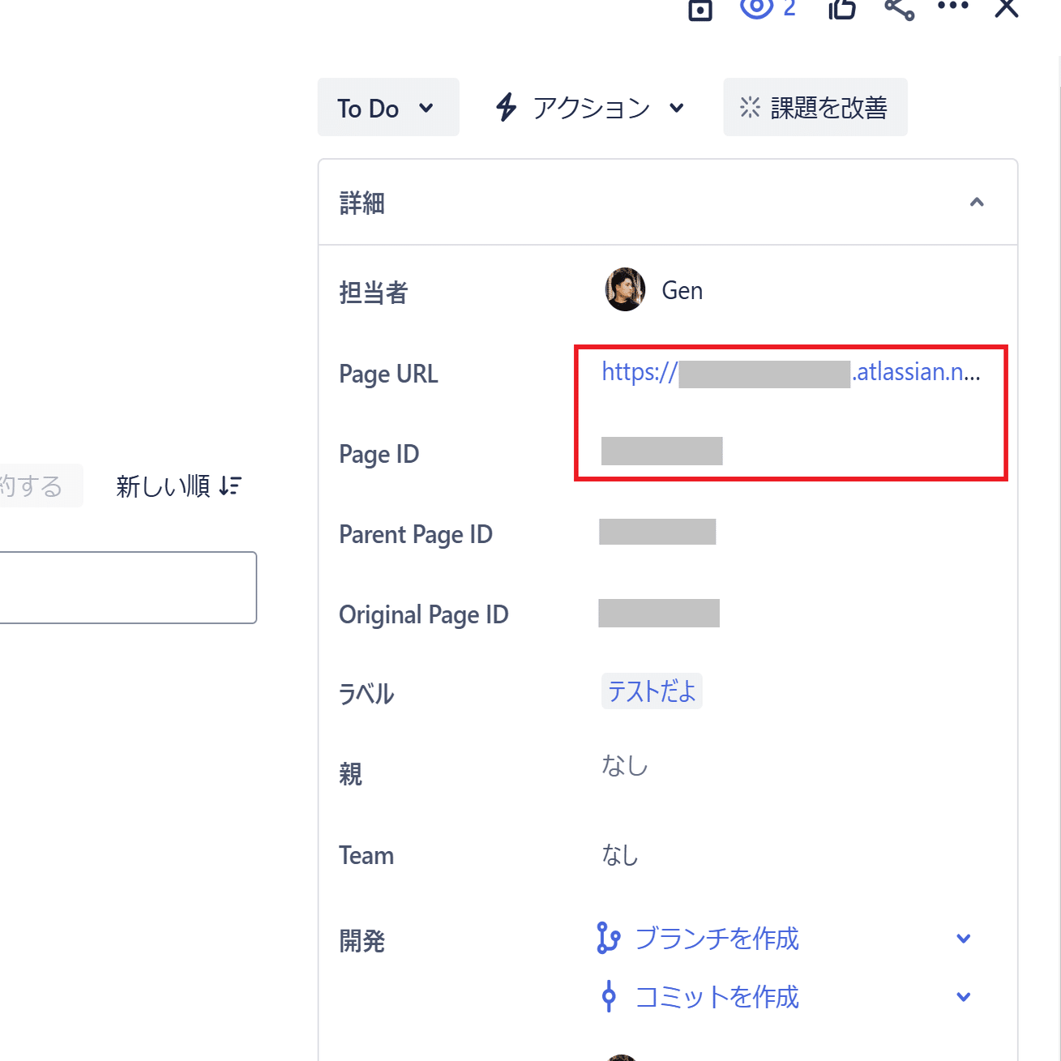Click the empty comment input box
1061x1061 pixels.
coord(126,587)
